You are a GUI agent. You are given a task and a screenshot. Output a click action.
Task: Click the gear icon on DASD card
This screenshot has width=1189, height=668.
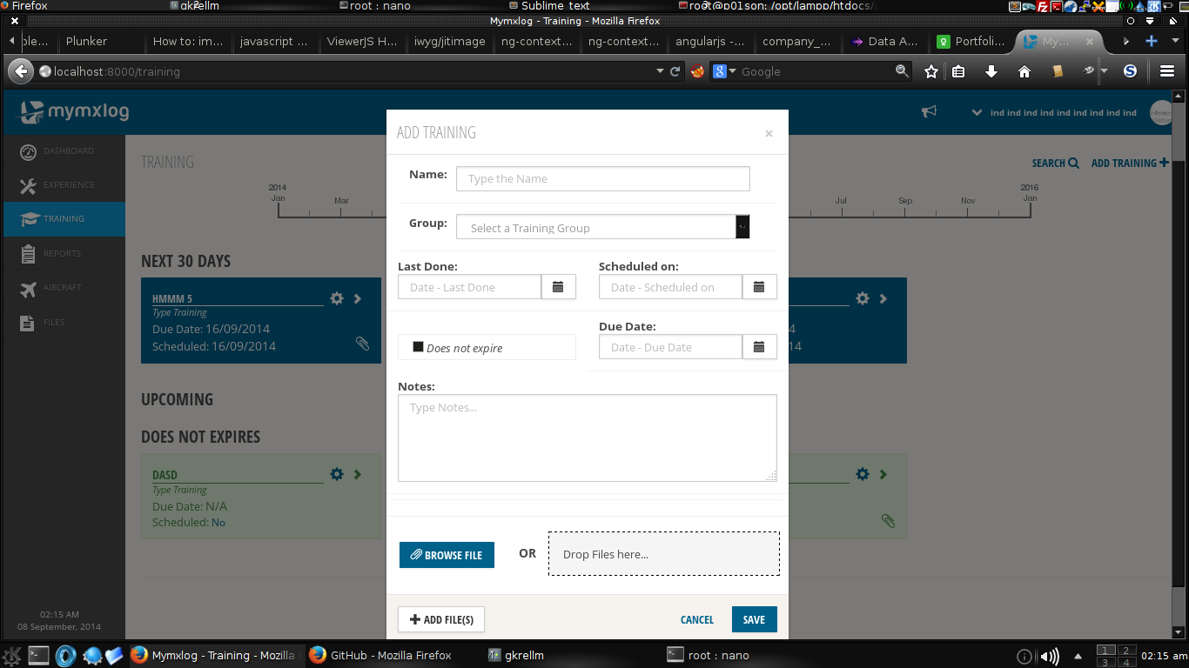(x=337, y=475)
